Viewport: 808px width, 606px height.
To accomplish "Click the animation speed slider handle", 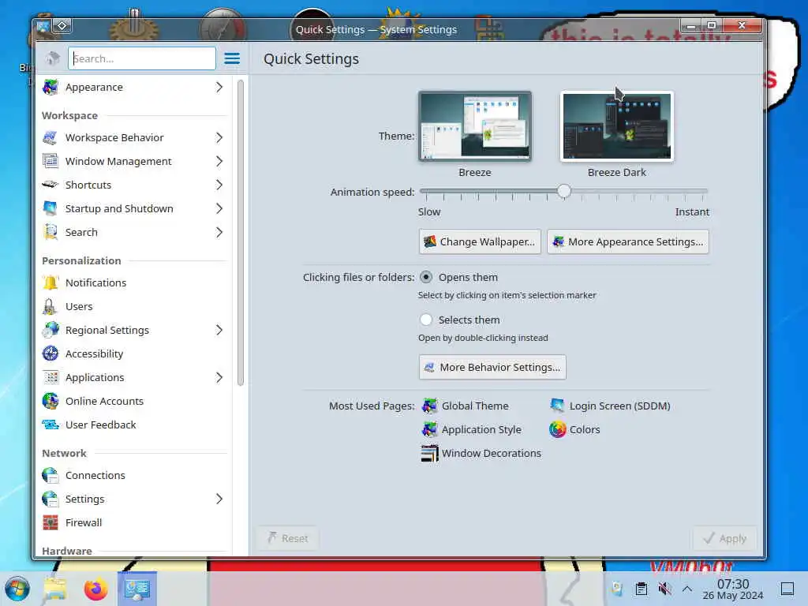I will coord(564,191).
